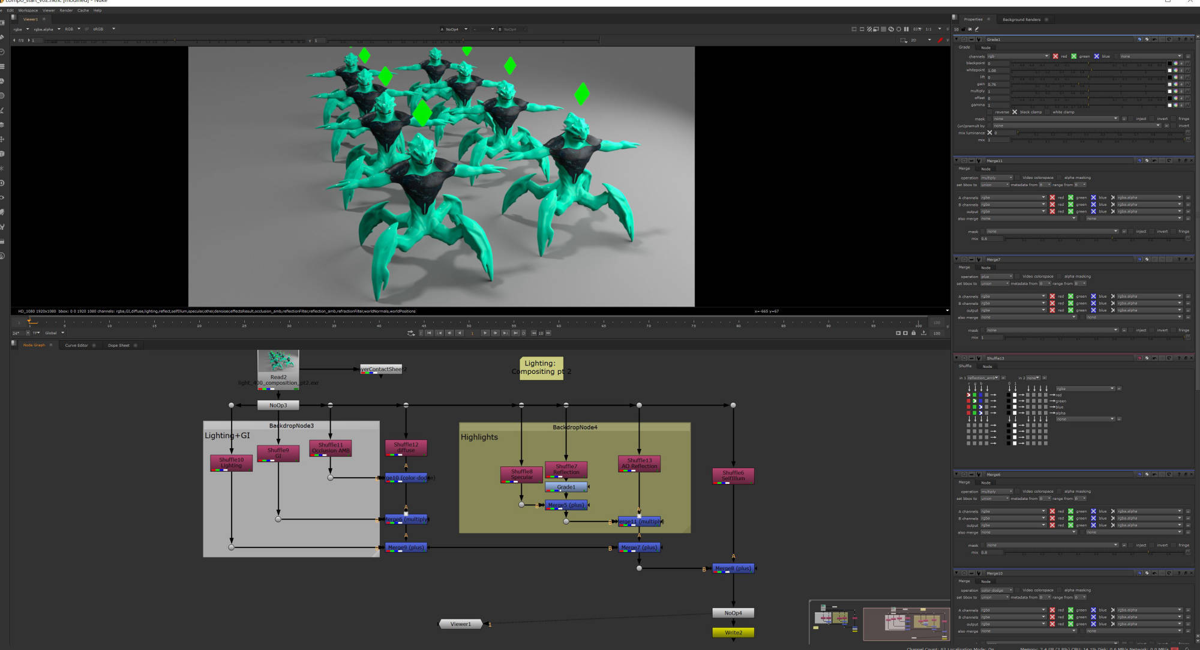Viewport: 1200px width, 650px height.
Task: Click the viewer refresh icon
Action: pyautogui.click(x=891, y=29)
